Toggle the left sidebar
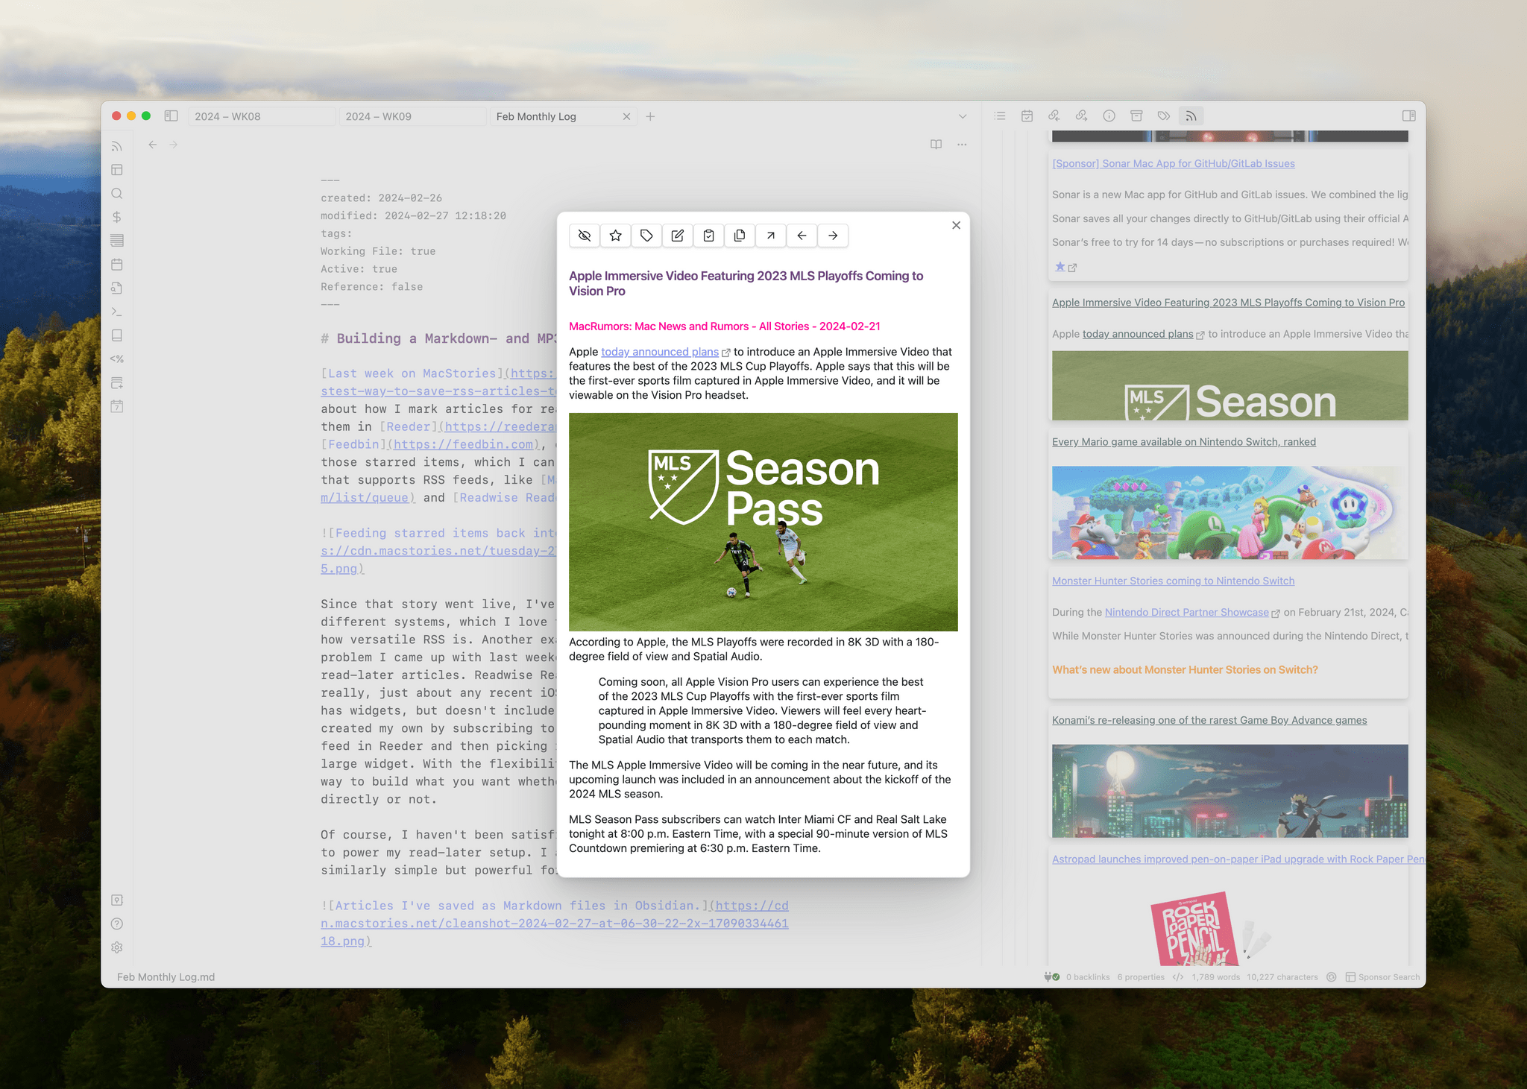The image size is (1527, 1089). pos(171,116)
